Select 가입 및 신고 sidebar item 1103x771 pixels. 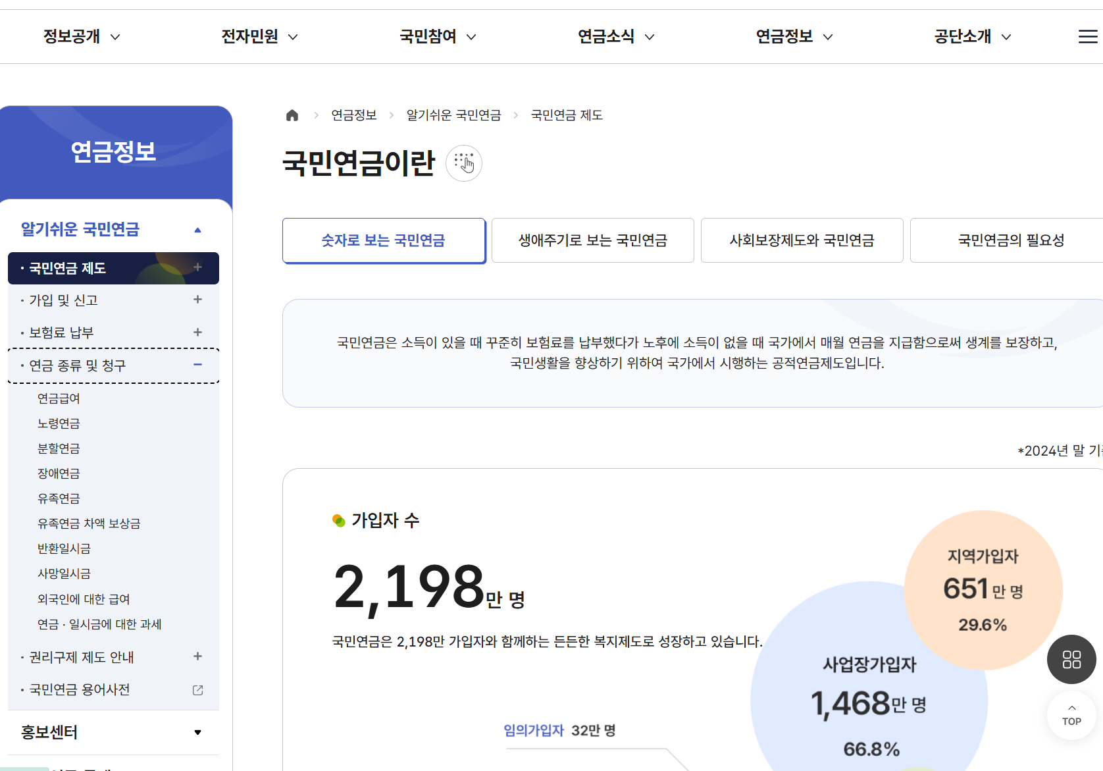113,300
